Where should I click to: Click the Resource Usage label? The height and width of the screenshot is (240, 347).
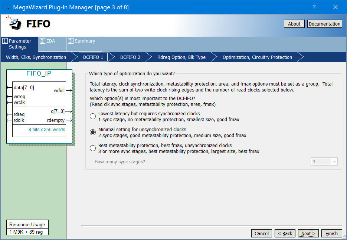(x=27, y=224)
